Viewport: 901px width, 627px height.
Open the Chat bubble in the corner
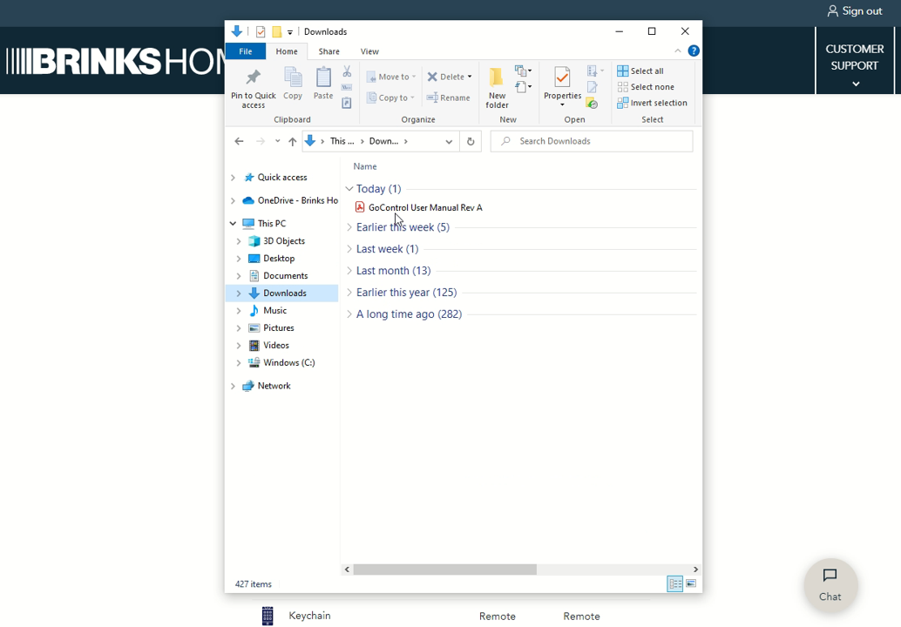pyautogui.click(x=830, y=585)
